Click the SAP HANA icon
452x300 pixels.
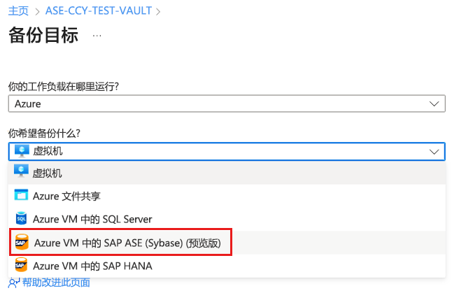point(21,266)
